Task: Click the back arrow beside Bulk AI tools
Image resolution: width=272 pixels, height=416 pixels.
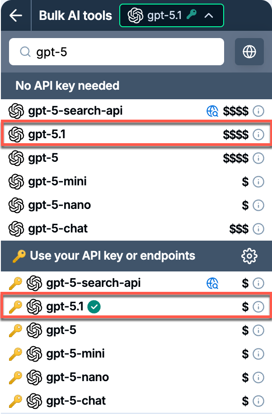Action: point(15,15)
